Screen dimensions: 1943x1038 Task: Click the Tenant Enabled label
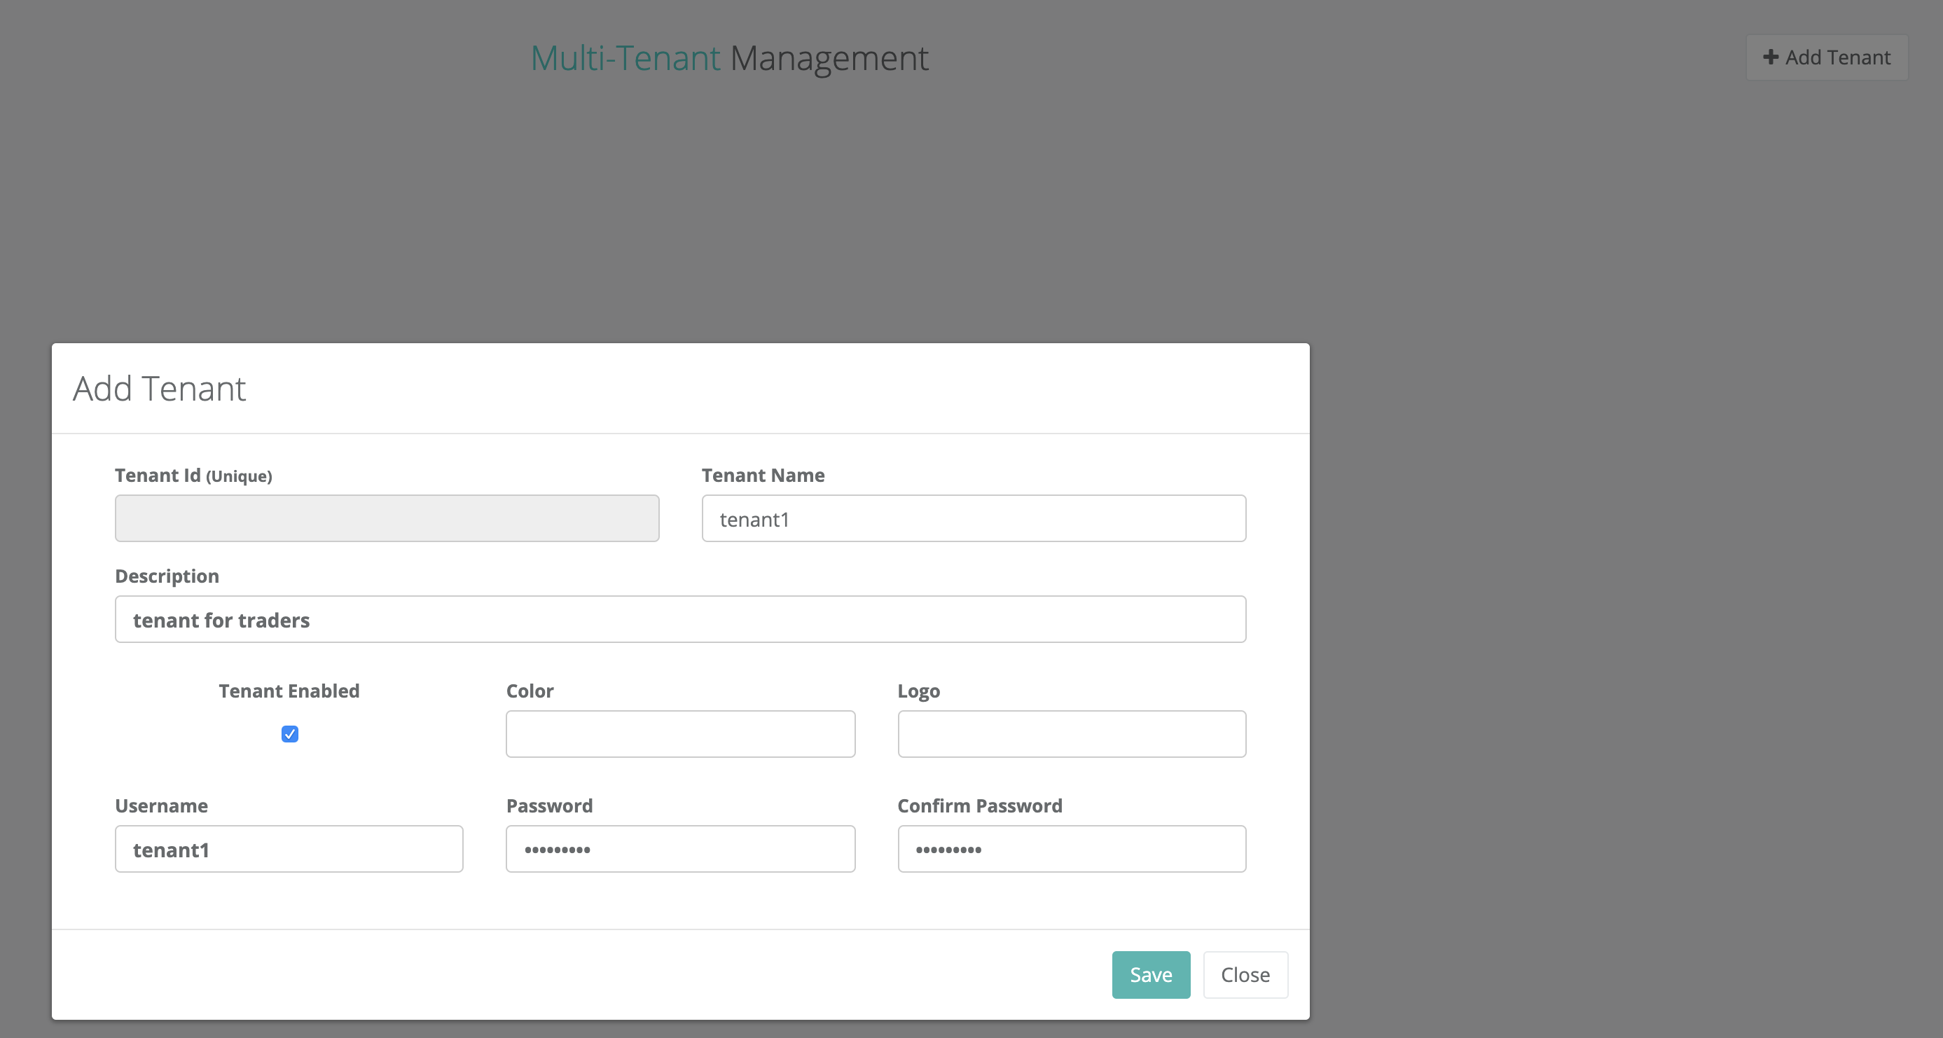(289, 691)
